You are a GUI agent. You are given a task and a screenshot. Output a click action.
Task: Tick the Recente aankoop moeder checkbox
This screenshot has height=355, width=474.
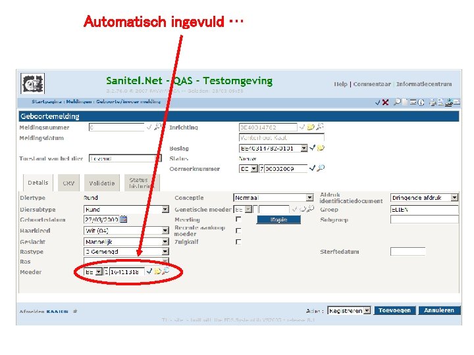[x=238, y=231]
